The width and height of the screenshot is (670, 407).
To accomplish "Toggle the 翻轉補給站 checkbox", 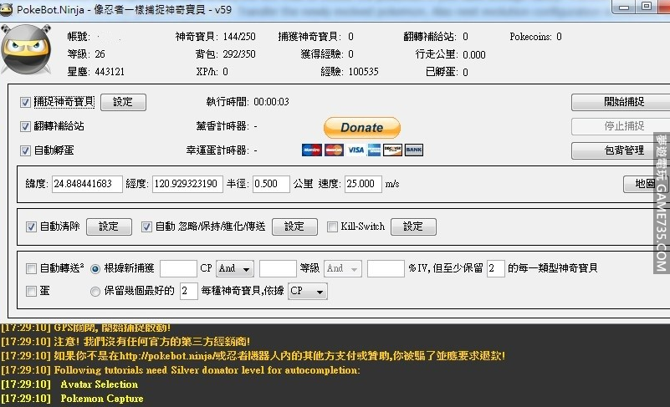I will pos(25,126).
